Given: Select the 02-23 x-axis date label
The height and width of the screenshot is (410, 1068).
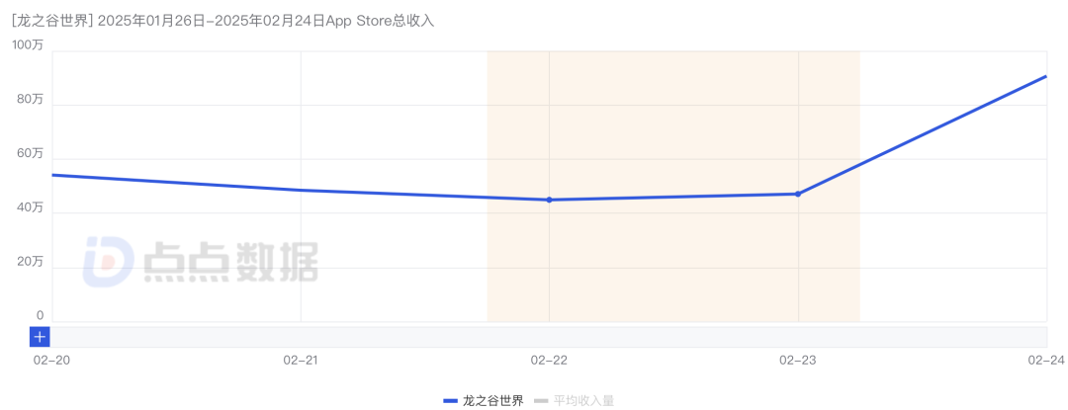Looking at the screenshot, I should tap(797, 361).
